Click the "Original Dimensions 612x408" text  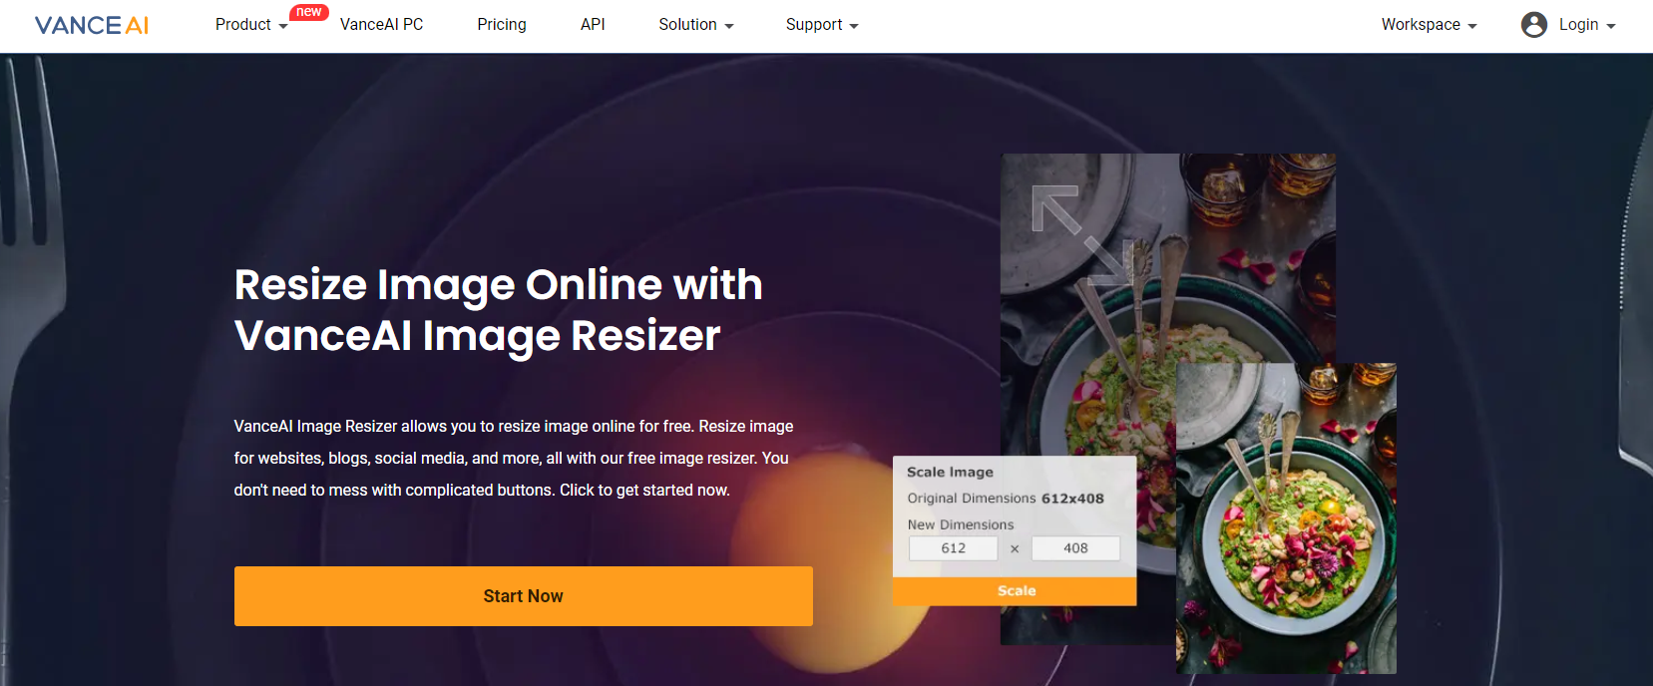point(1006,499)
